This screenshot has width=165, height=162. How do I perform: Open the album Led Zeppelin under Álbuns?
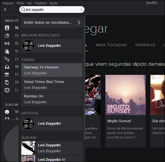(52, 148)
